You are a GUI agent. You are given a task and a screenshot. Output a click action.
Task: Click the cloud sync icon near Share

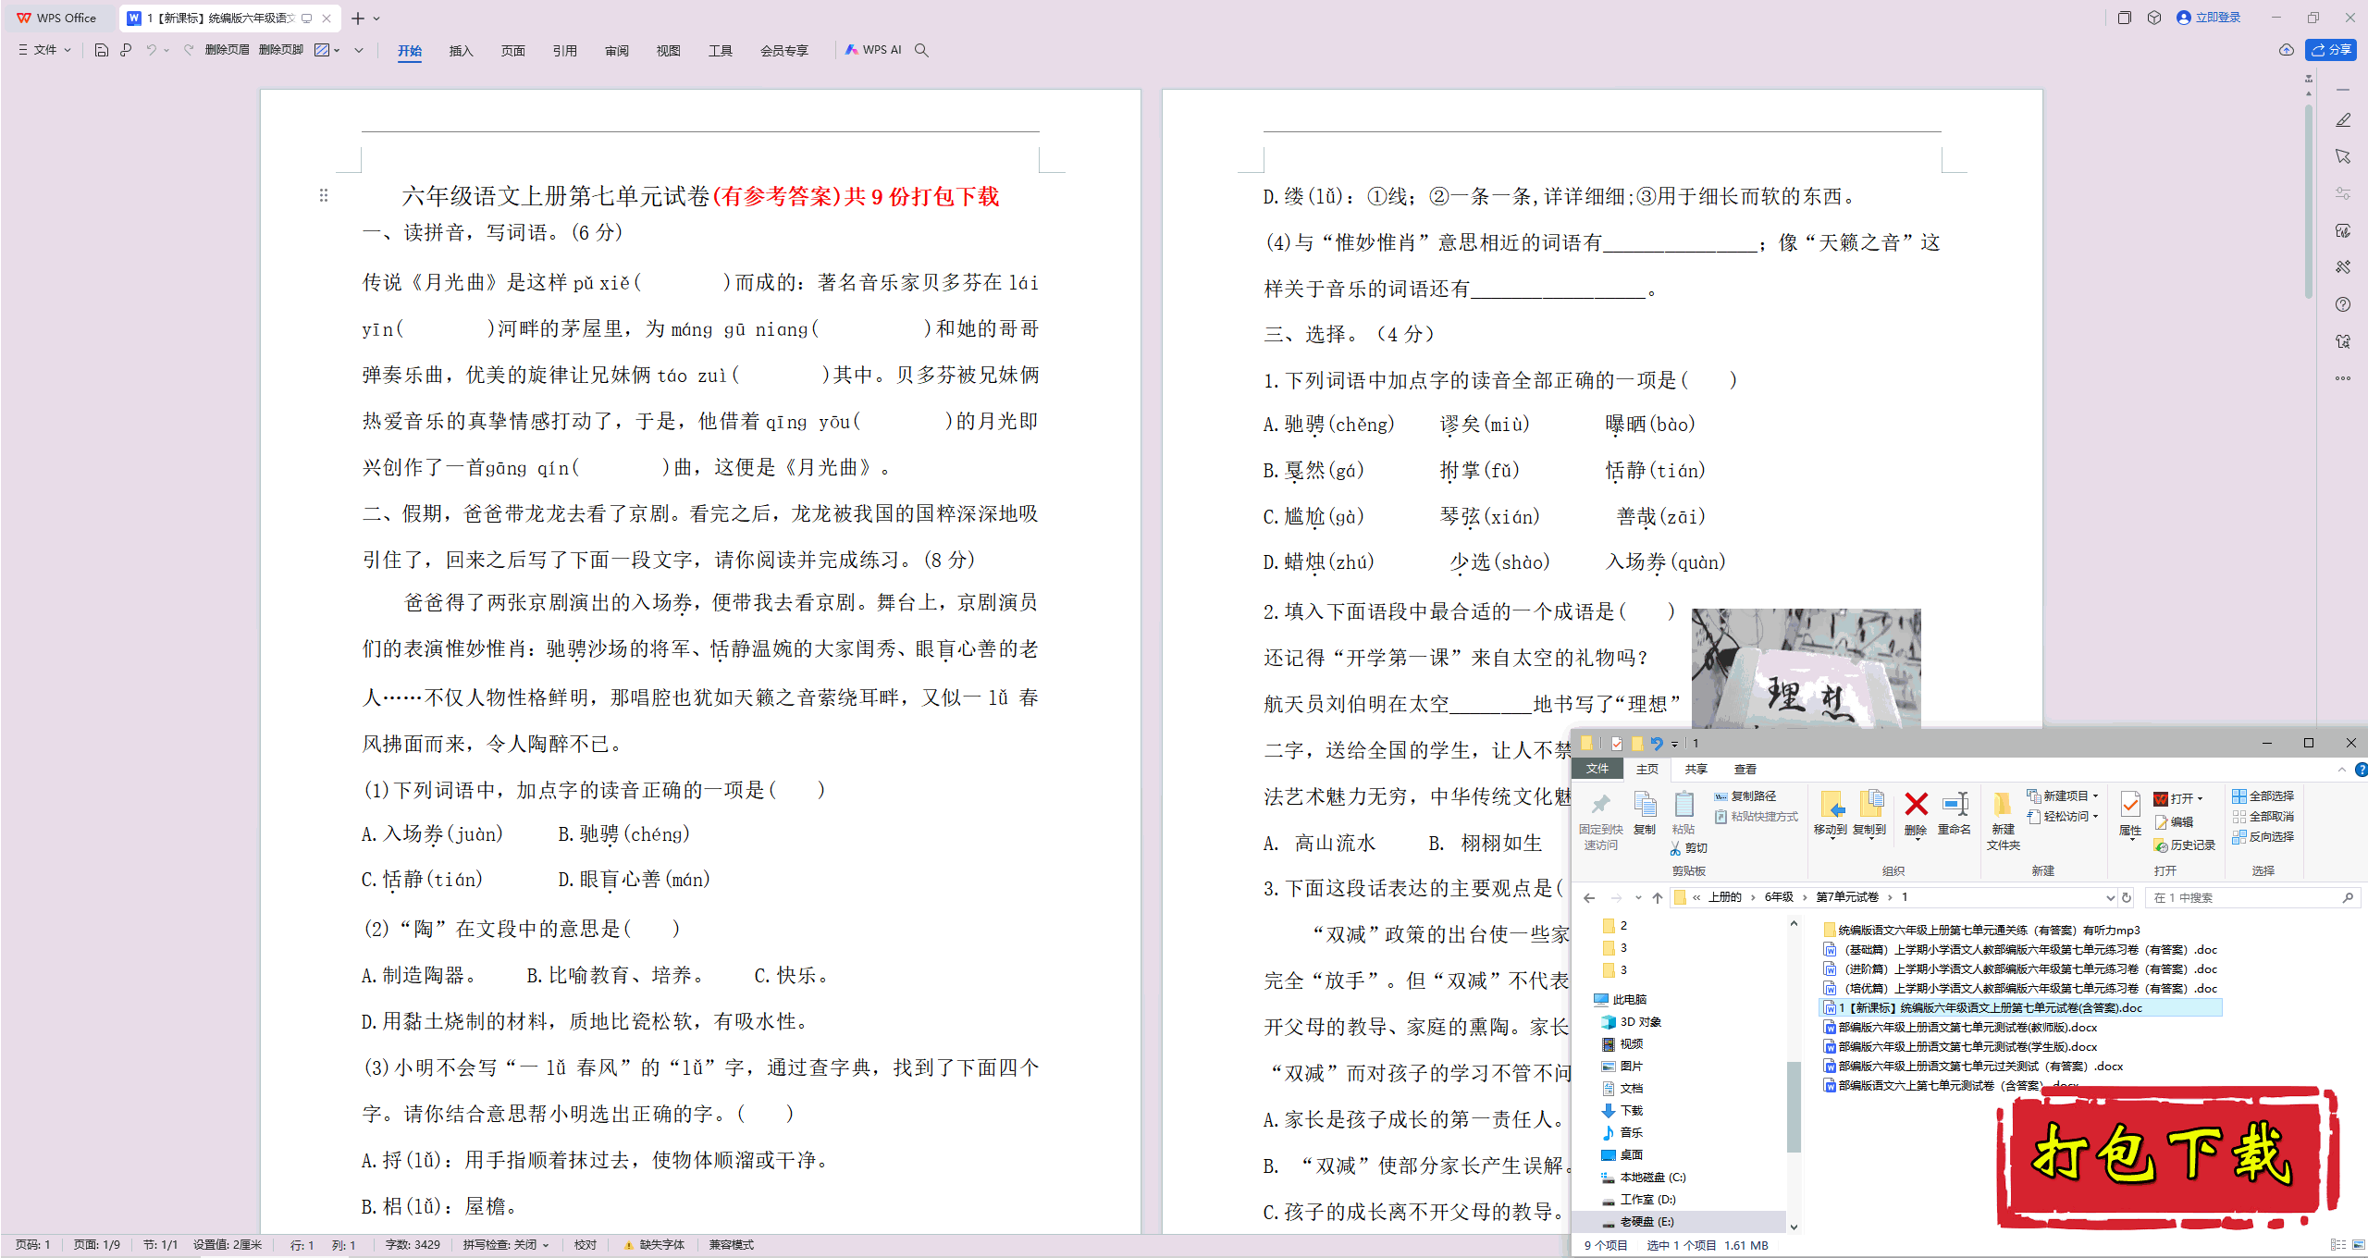pyautogui.click(x=2287, y=50)
